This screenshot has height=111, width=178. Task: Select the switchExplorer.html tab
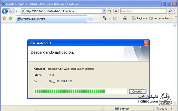click(x=51, y=19)
